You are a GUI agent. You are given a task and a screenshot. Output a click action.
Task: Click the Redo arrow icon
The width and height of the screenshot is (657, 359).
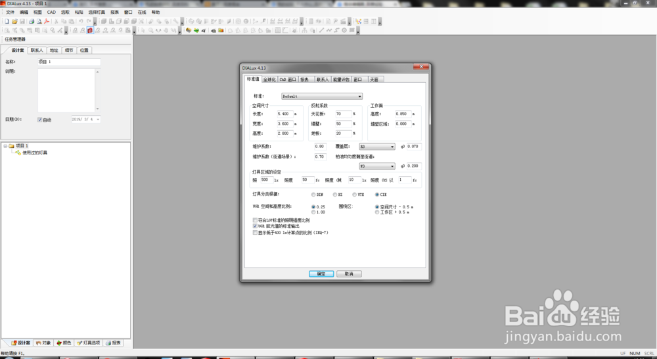click(x=89, y=22)
